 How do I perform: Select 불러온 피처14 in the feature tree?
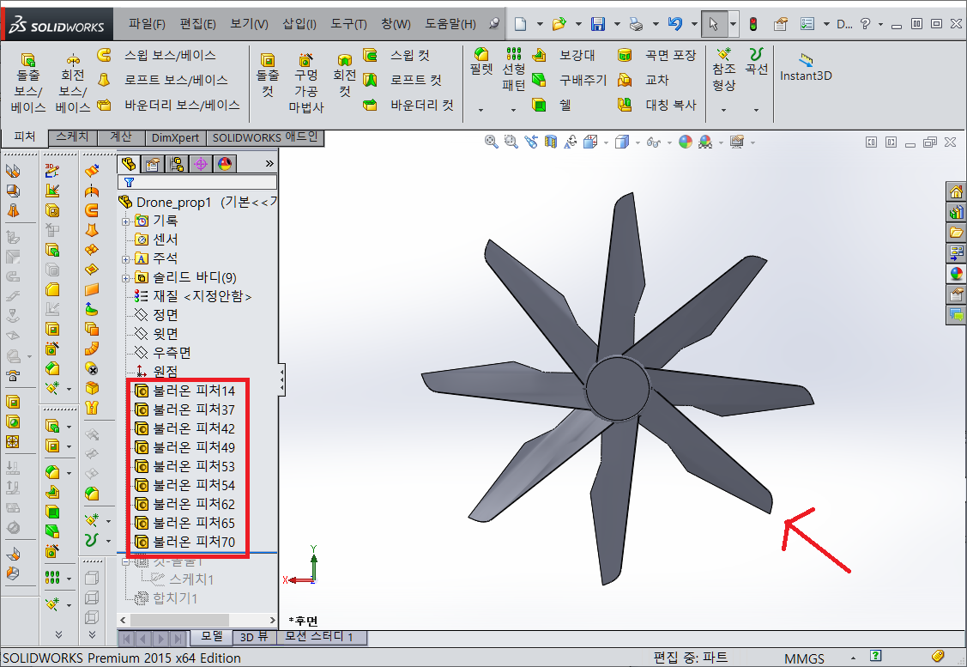(185, 391)
